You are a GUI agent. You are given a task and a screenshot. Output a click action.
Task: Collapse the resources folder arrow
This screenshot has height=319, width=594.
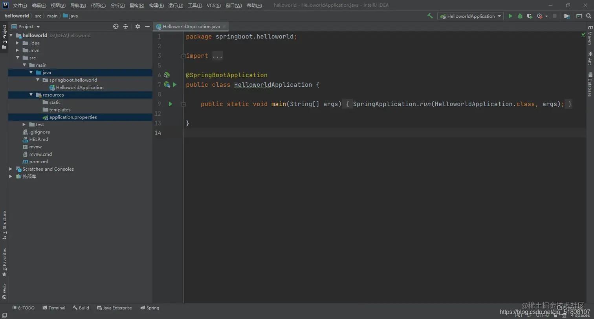point(31,95)
